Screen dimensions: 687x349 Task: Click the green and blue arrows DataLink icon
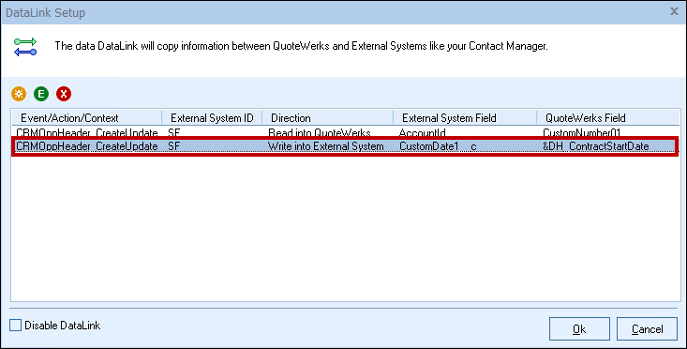tap(25, 47)
